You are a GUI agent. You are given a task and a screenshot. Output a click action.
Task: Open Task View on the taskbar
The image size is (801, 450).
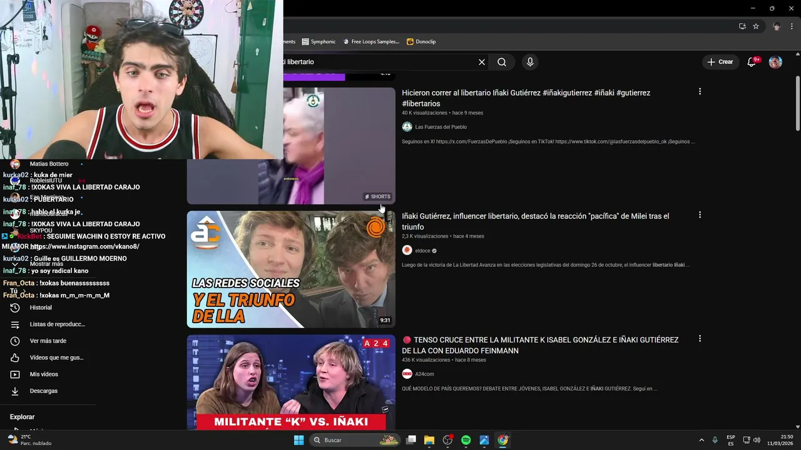(411, 440)
